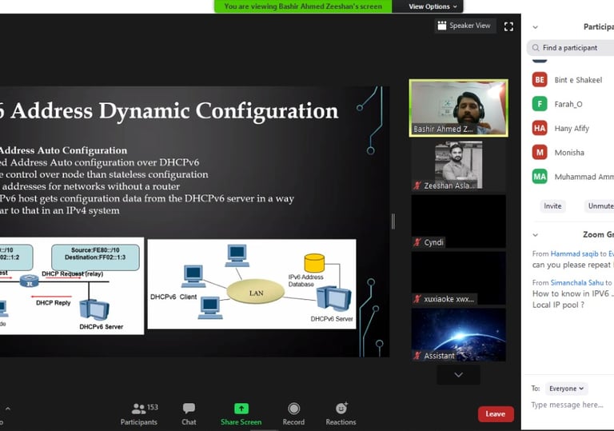
Task: Focus the Find a participant search field
Action: click(571, 48)
